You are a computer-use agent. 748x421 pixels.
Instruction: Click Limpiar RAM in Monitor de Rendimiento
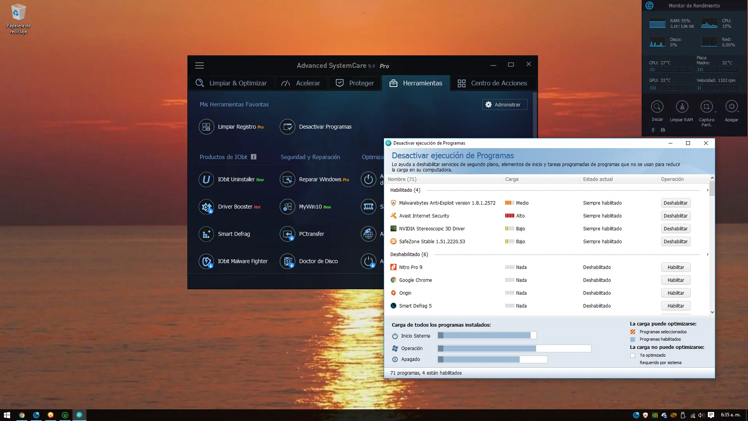pos(681,110)
